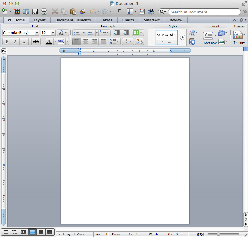
Task: Click the Print icon in toolbar
Action: coord(44,12)
